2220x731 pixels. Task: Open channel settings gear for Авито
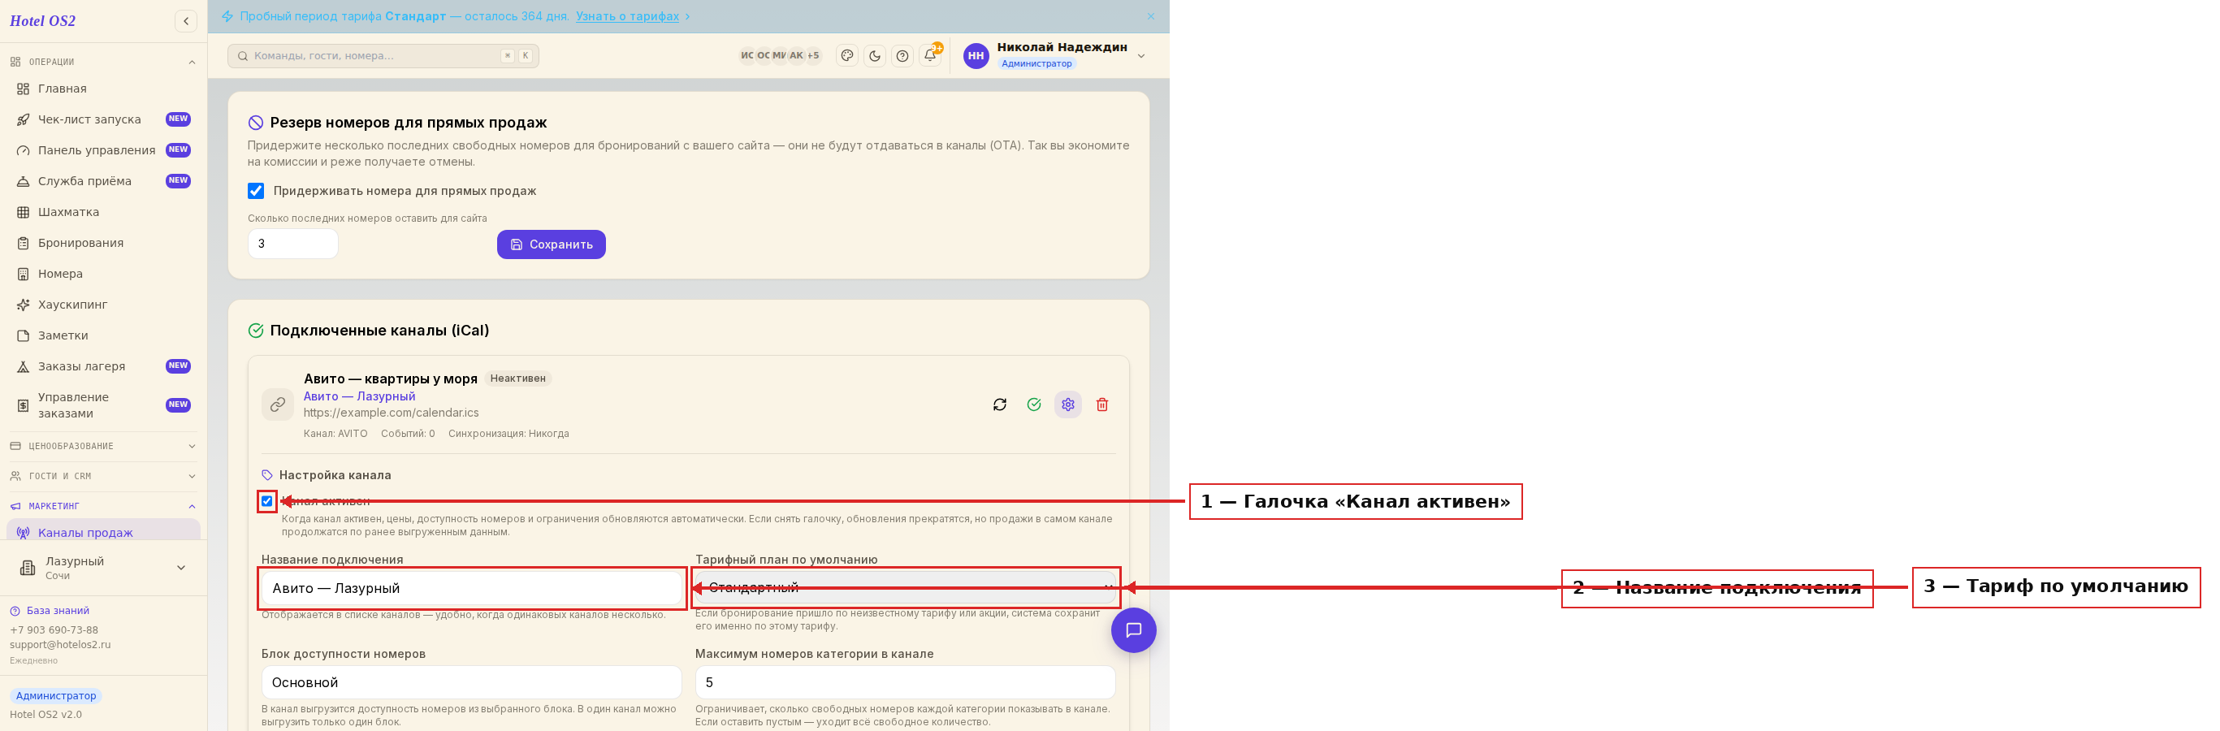click(1068, 404)
